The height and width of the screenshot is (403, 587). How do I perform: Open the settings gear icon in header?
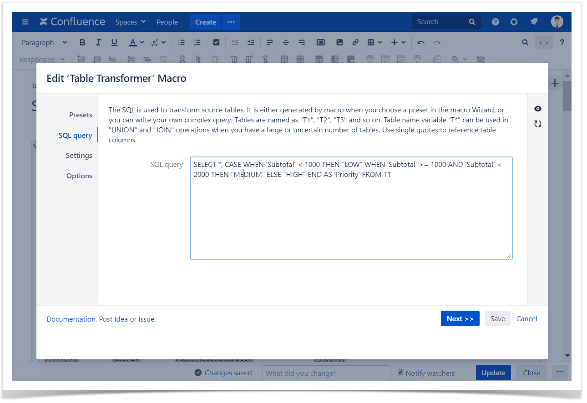click(514, 22)
